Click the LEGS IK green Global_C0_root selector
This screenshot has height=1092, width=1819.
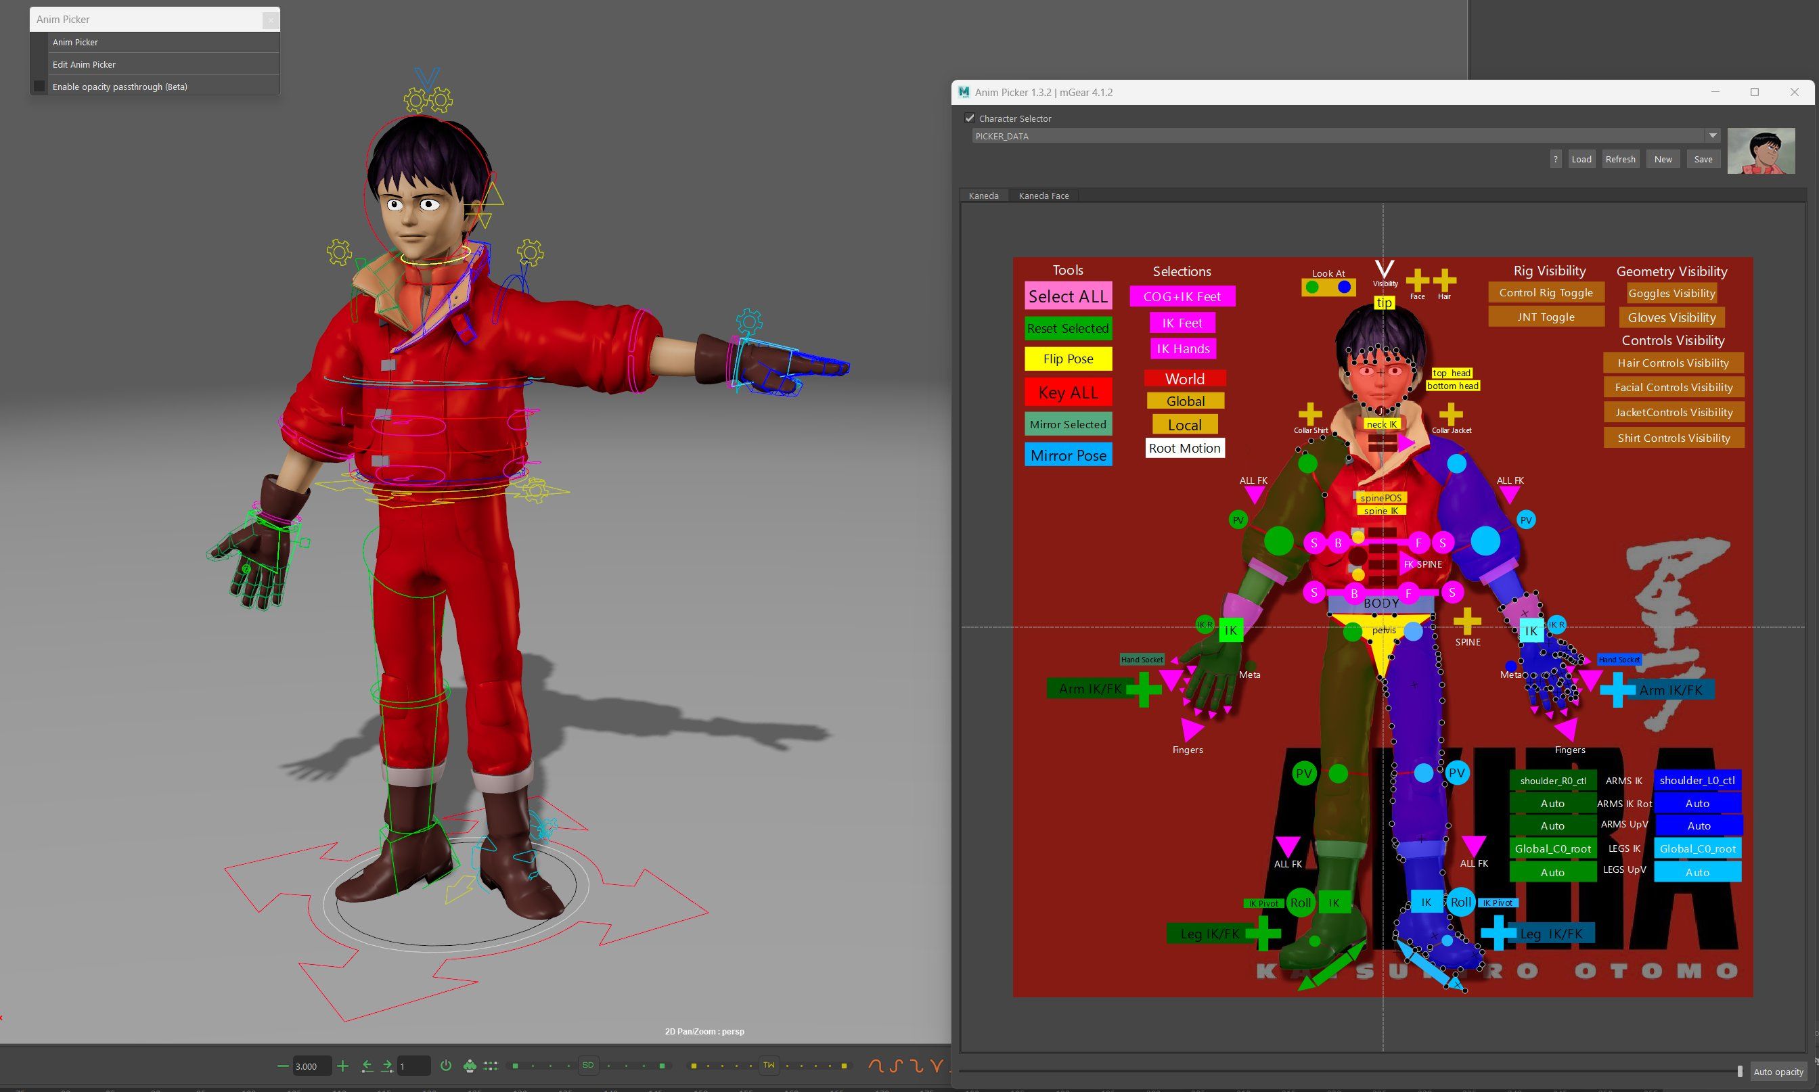pyautogui.click(x=1552, y=848)
